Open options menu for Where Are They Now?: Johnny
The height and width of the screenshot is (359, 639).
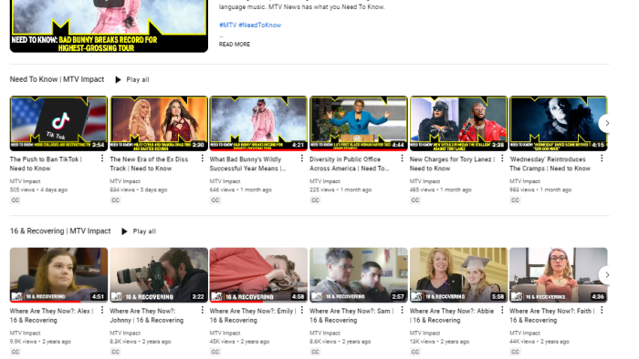[x=202, y=310]
